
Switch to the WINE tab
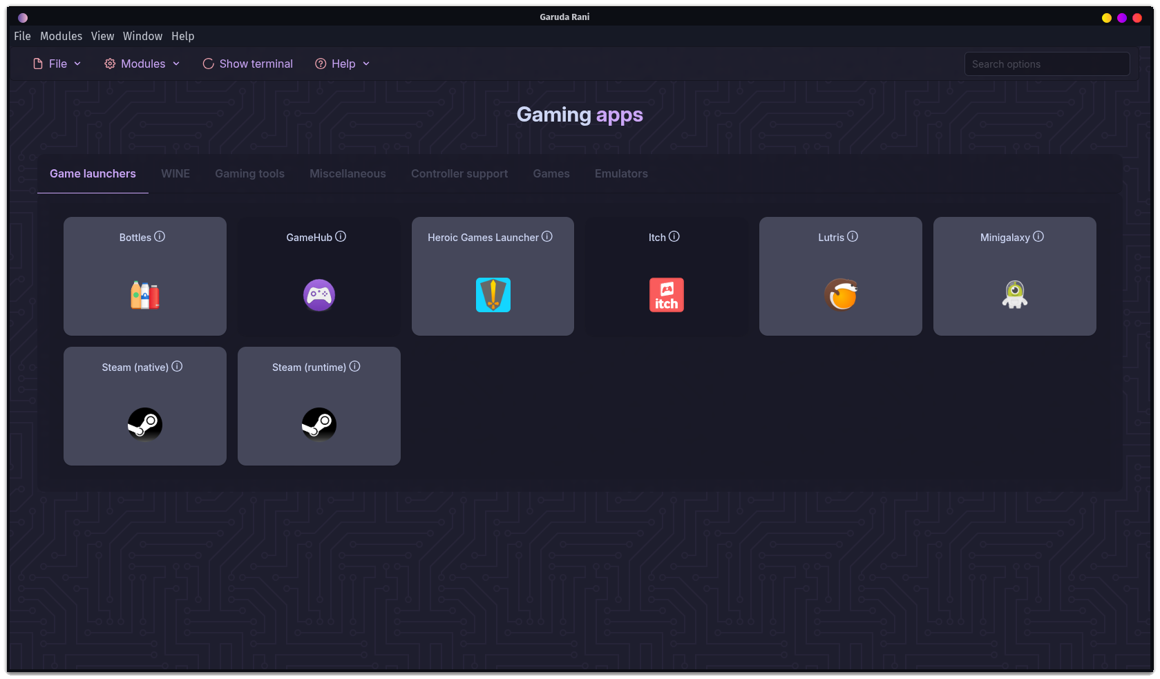(175, 173)
